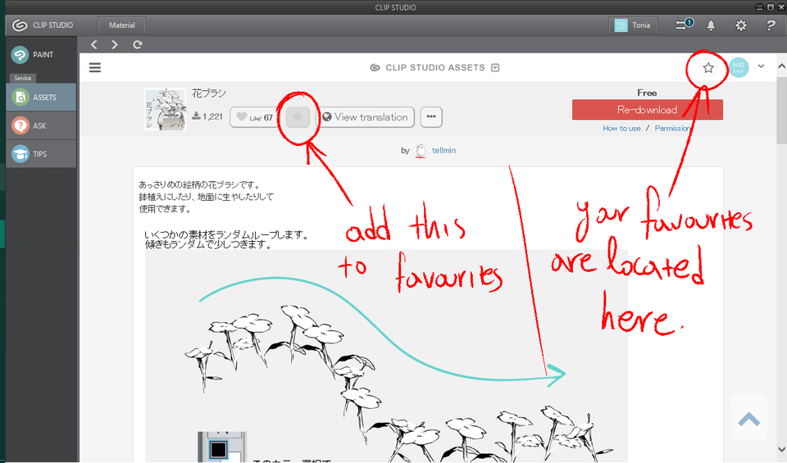Like the material (Like! 67)
Viewport: 787px width, 463px height.
[254, 117]
